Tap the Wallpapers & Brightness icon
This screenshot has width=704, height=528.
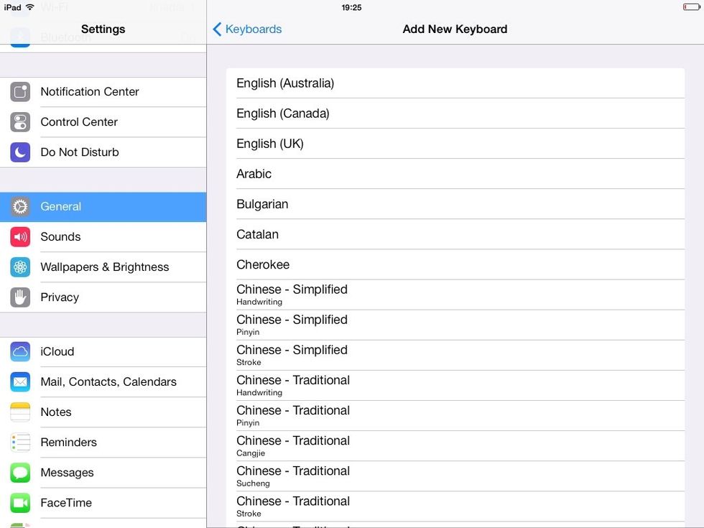(x=20, y=267)
